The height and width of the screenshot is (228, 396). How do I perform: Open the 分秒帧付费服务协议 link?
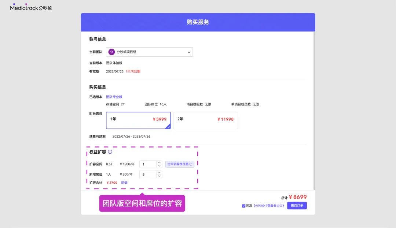pos(269,206)
